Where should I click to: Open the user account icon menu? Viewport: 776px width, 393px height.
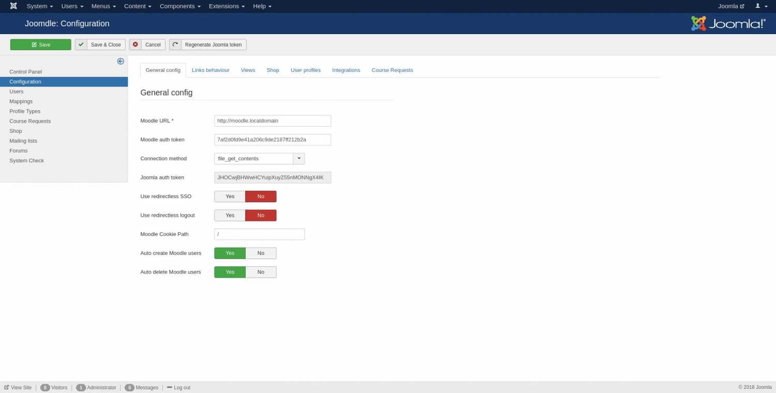coord(761,6)
